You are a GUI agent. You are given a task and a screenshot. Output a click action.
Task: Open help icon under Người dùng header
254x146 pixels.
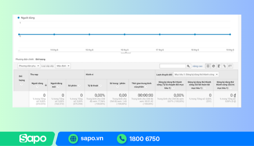pos(37,87)
